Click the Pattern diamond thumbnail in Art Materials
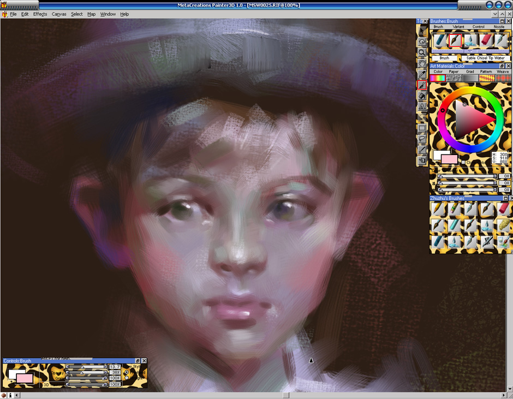Screen dimensions: 513x399 click(x=487, y=78)
